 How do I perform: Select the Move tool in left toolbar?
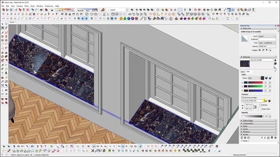3,53
